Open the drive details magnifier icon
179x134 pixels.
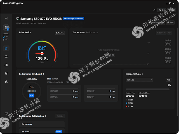[x=6, y=57]
